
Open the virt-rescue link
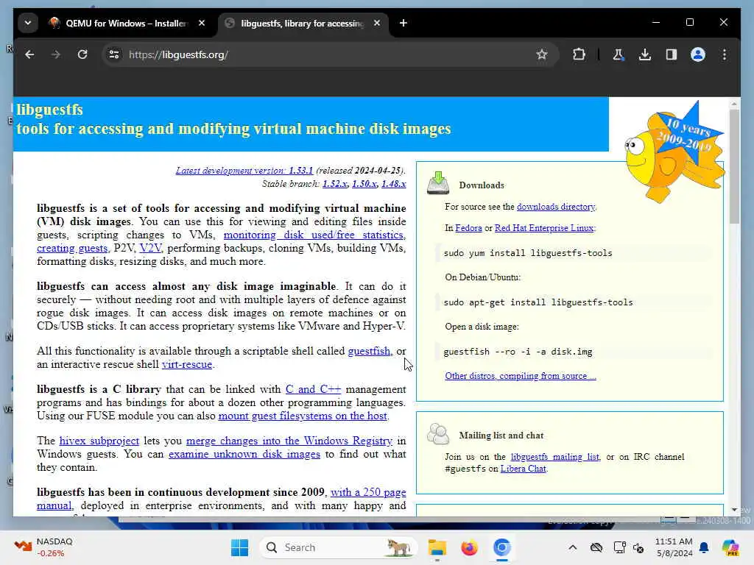click(x=187, y=365)
